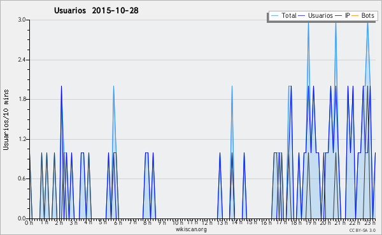Click the light blue Total legend line

(274, 16)
